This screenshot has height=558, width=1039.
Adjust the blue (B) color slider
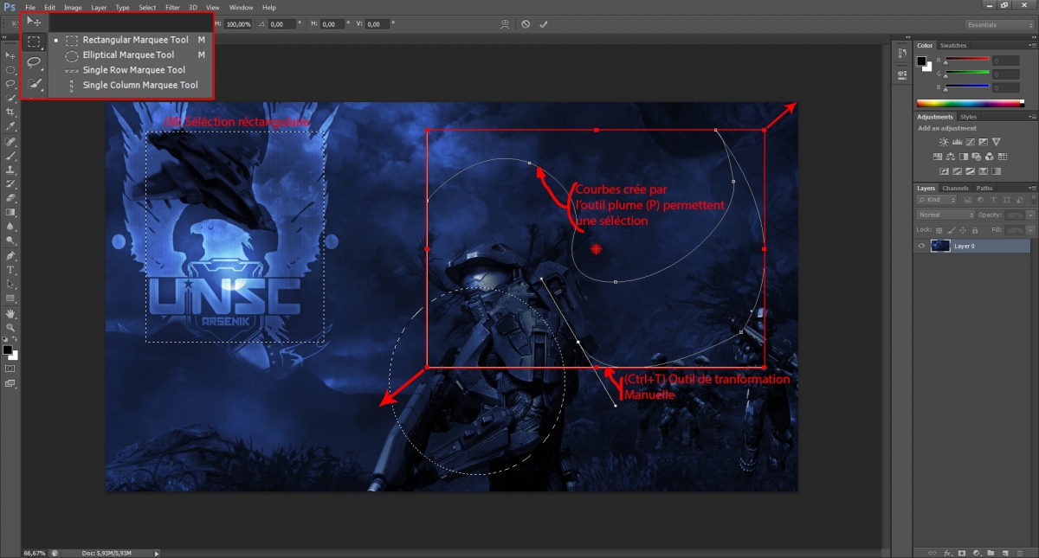(x=968, y=87)
